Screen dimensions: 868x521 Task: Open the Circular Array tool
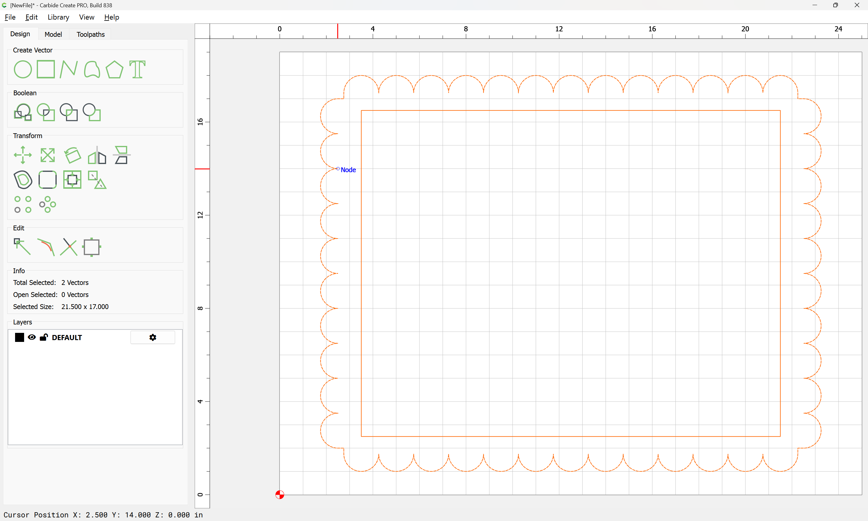coord(47,204)
